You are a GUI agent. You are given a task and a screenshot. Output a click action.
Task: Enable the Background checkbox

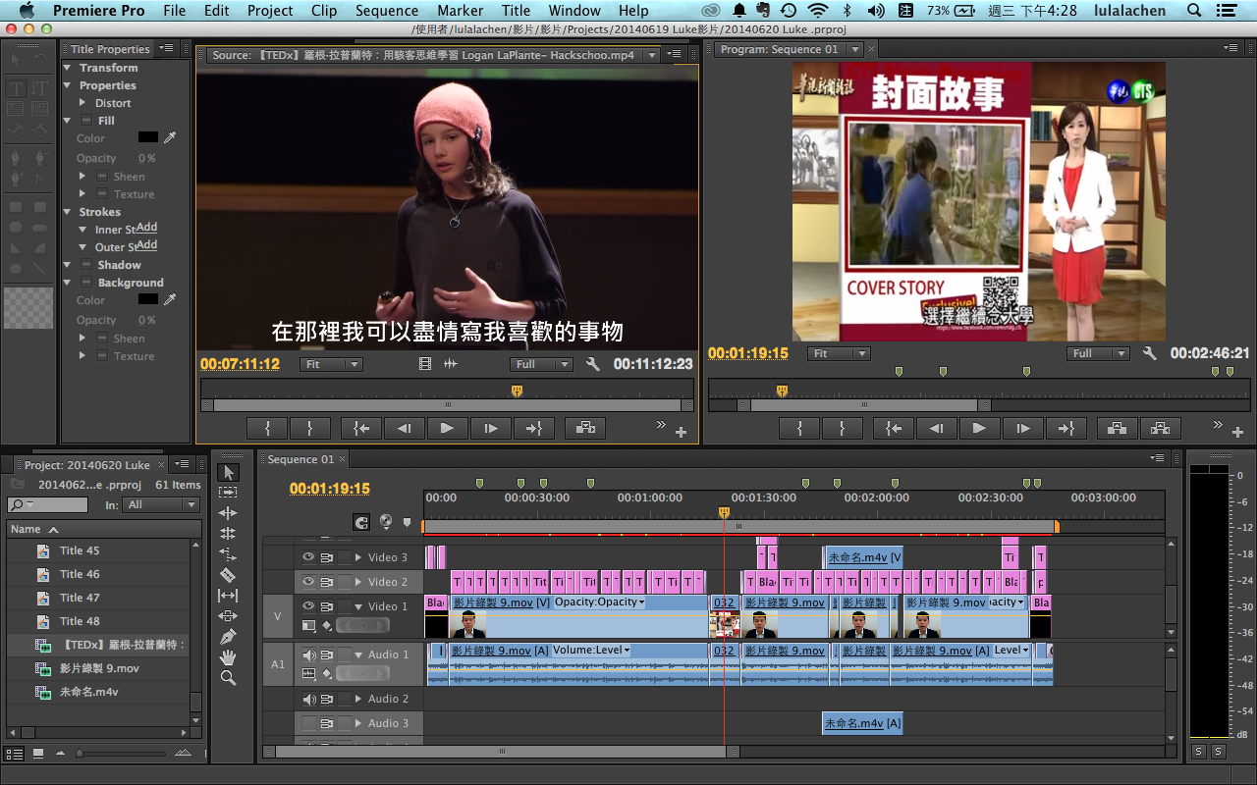click(86, 283)
